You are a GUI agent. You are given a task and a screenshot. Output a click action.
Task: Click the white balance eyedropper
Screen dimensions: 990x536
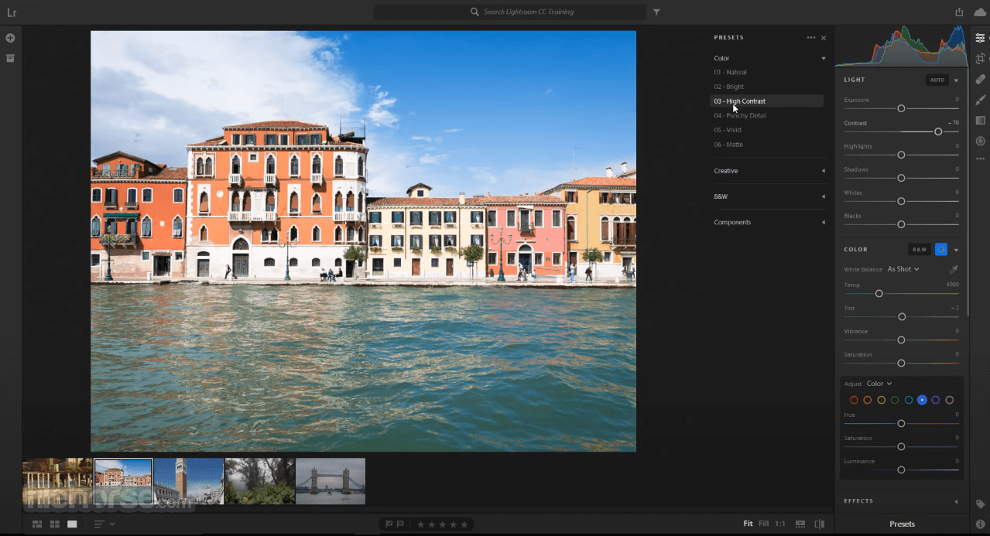[x=954, y=269]
